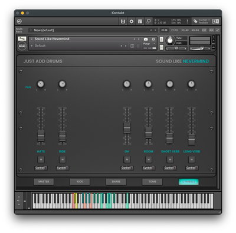This screenshot has height=233, width=236.
Task: Select previous snapshot arrow beside Default
Action: click(x=122, y=46)
